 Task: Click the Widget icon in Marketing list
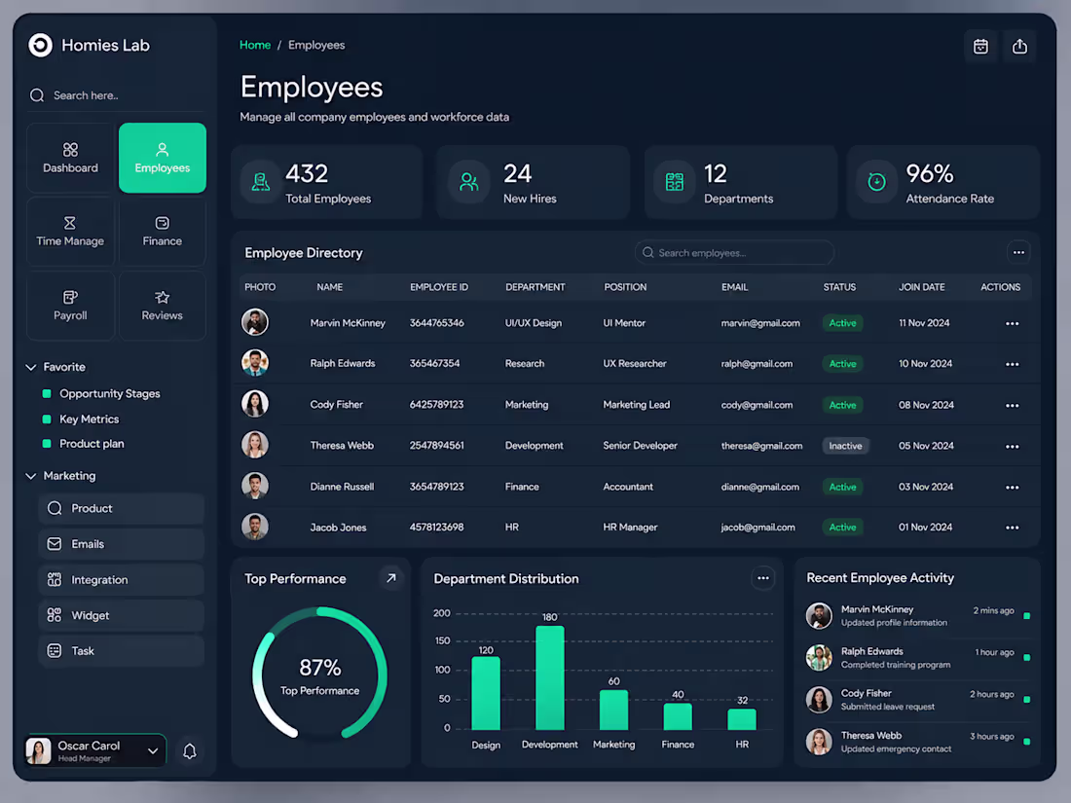tap(55, 615)
